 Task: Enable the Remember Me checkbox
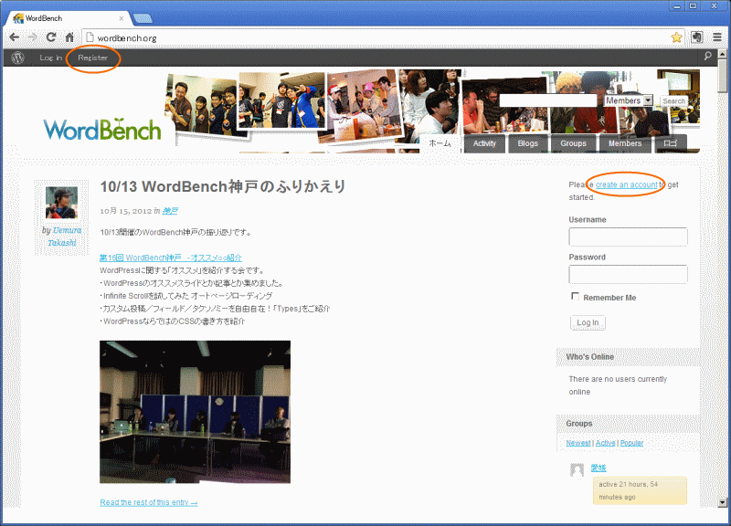[576, 296]
